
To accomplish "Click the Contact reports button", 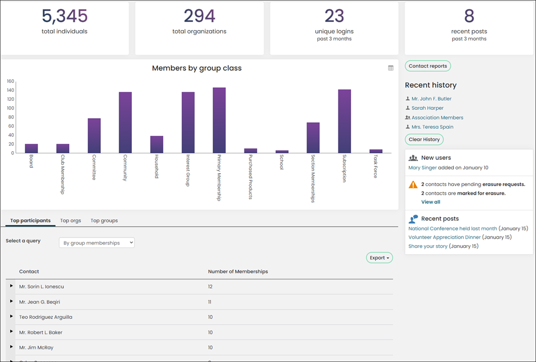I will coord(428,66).
